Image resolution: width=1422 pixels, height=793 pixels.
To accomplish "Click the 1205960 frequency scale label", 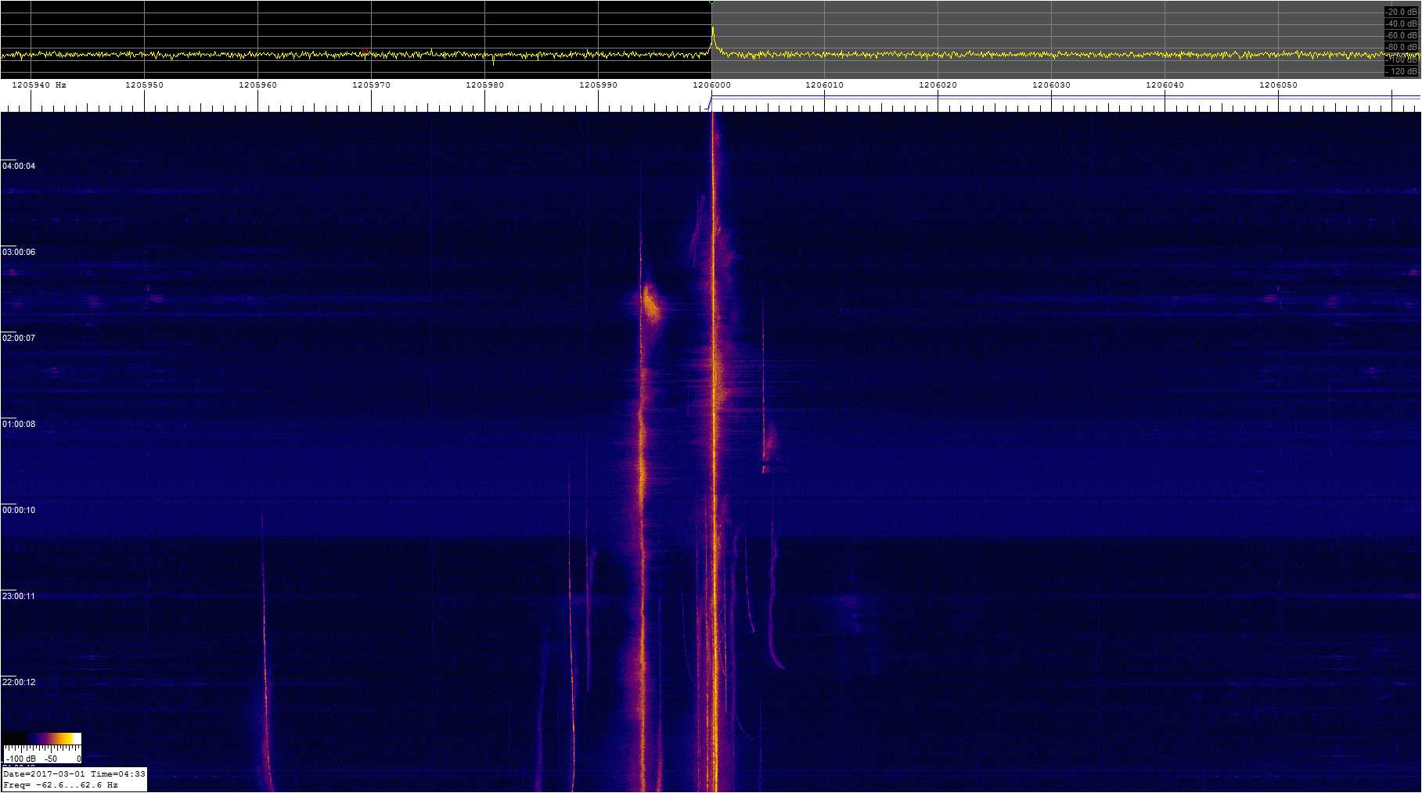I will point(257,84).
